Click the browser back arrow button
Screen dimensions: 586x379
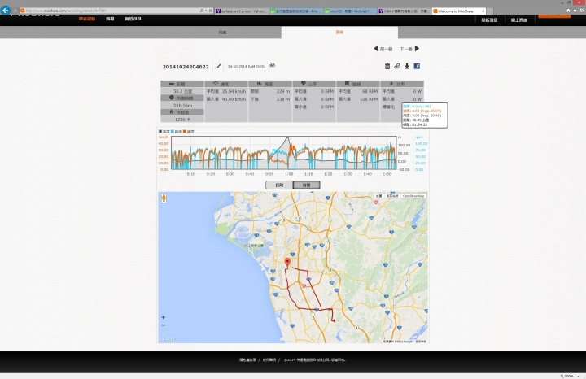(x=5, y=11)
